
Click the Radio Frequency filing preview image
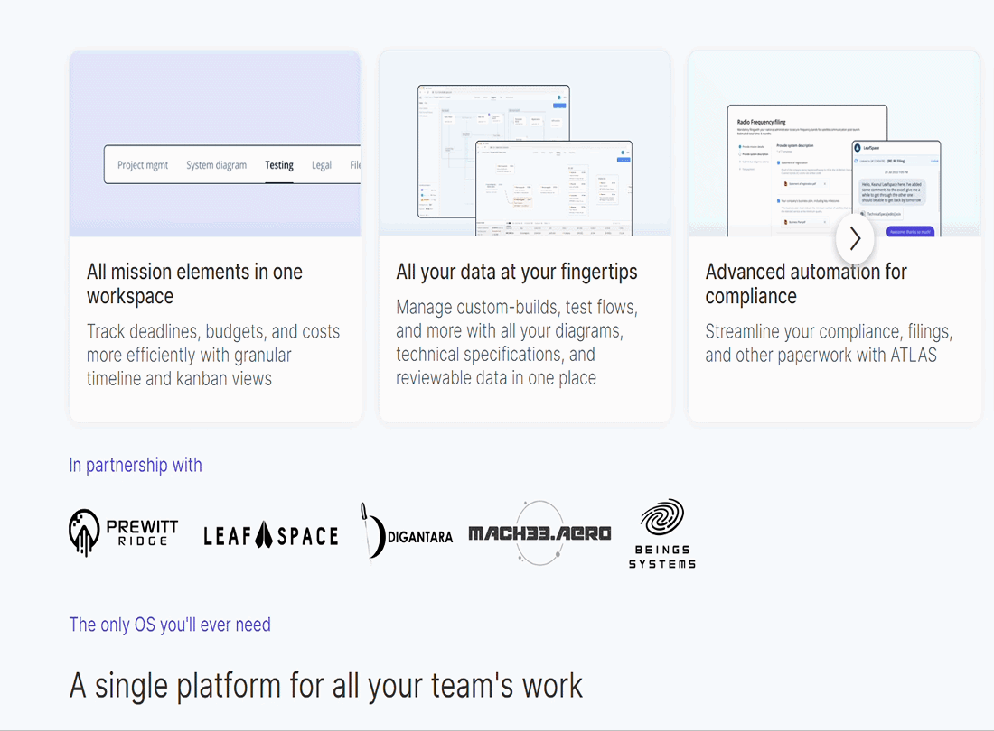(834, 143)
